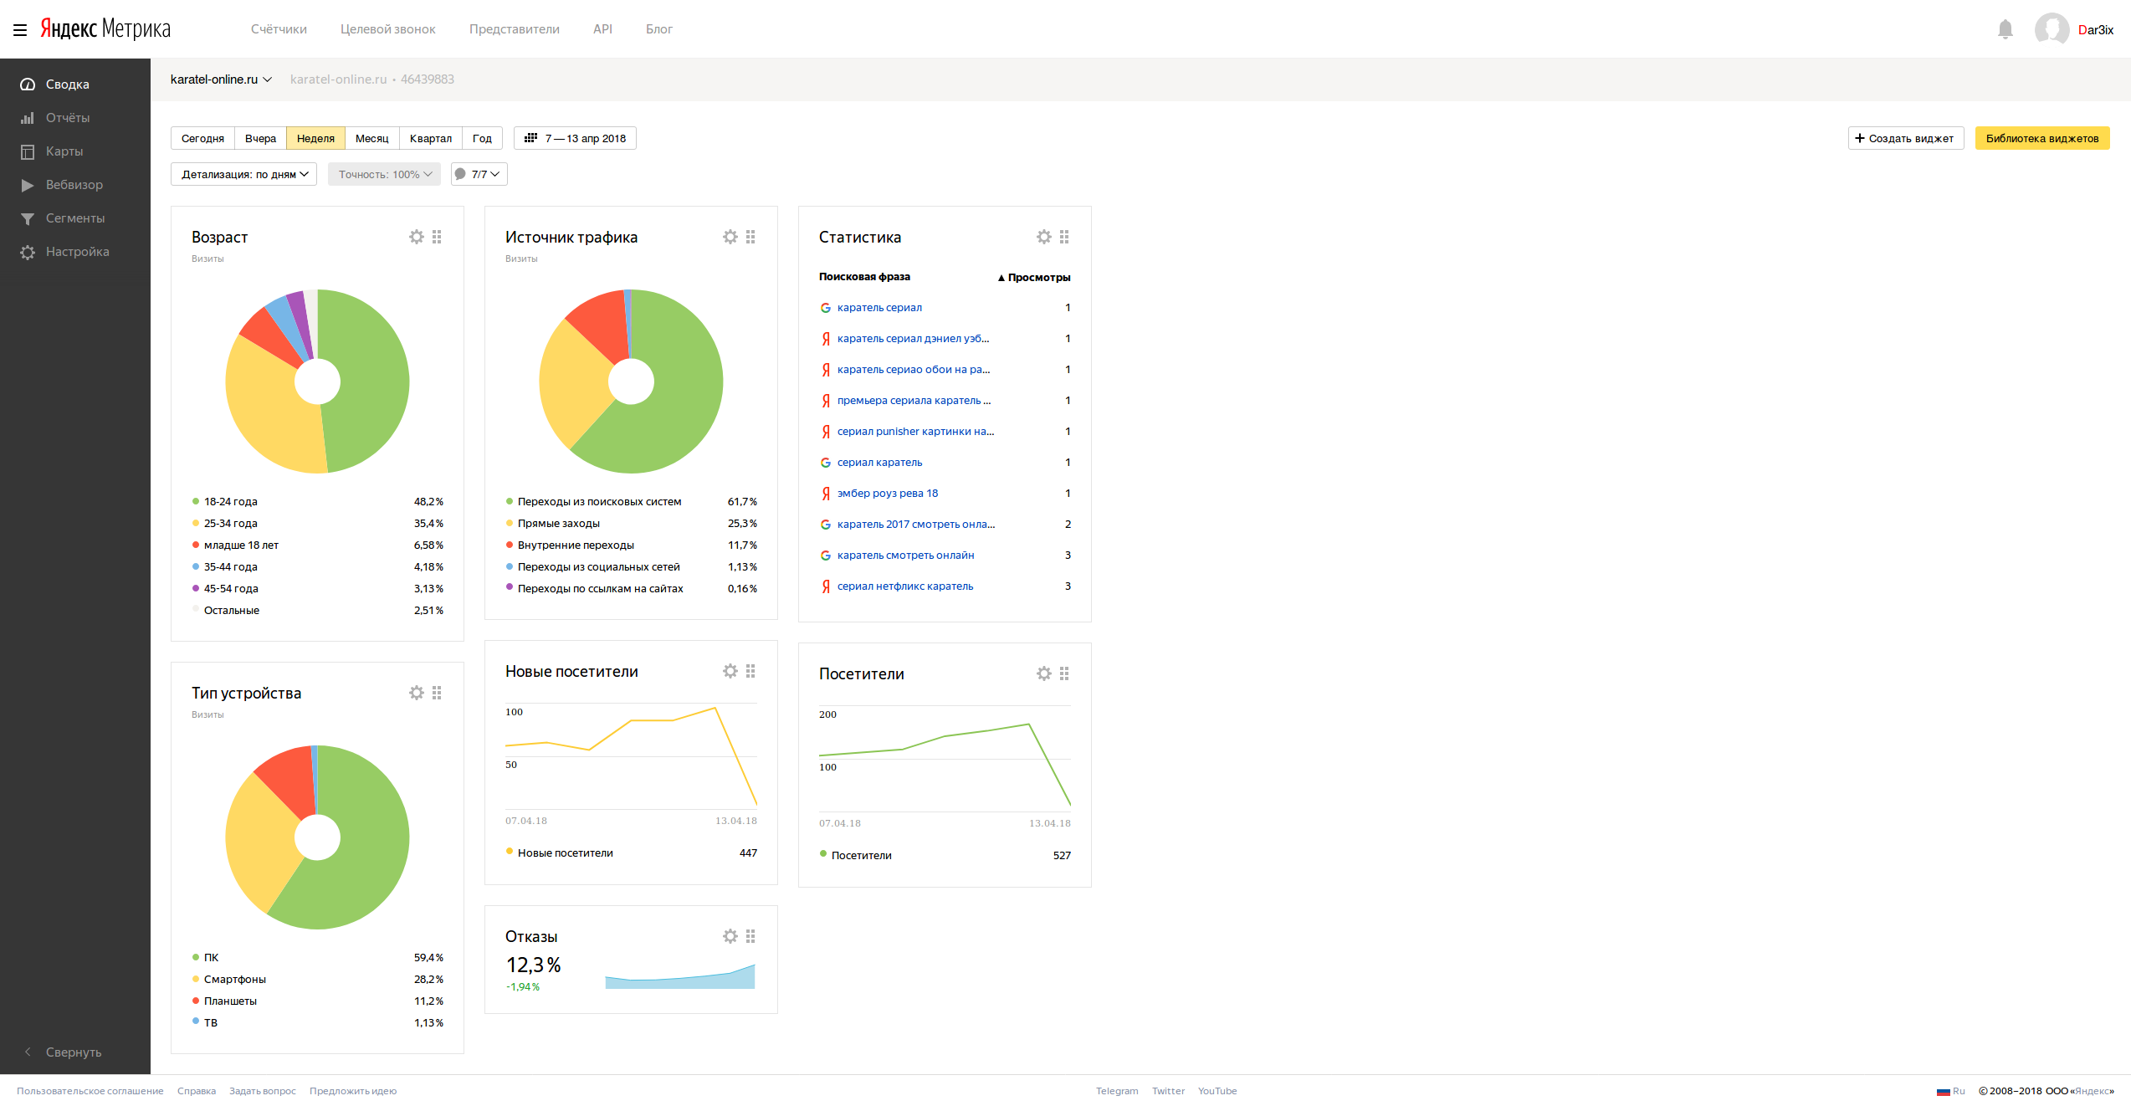The image size is (2131, 1106).
Task: Open phrase 'сериал нетфликс каратель'
Action: click(905, 586)
